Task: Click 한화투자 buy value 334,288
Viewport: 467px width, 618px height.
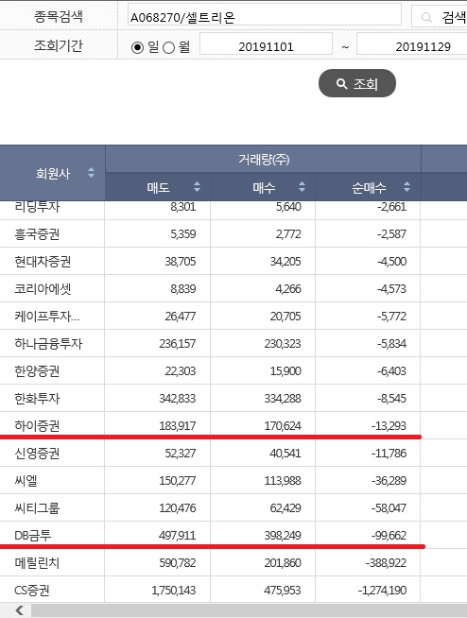Action: pos(283,399)
